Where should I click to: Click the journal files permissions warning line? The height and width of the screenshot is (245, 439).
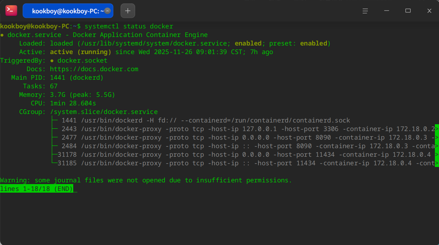(x=146, y=180)
